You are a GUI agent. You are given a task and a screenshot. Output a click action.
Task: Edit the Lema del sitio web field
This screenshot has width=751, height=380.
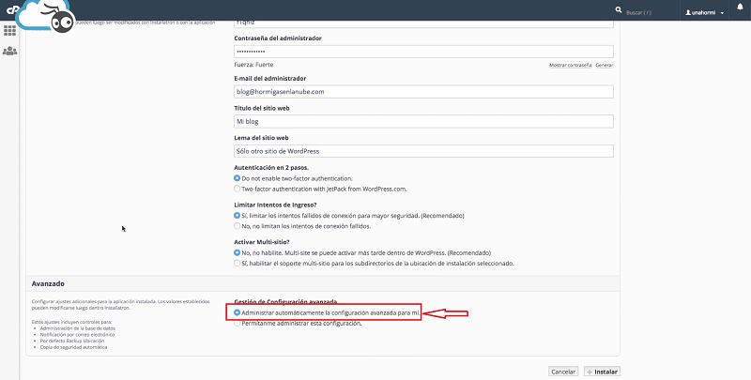[423, 151]
